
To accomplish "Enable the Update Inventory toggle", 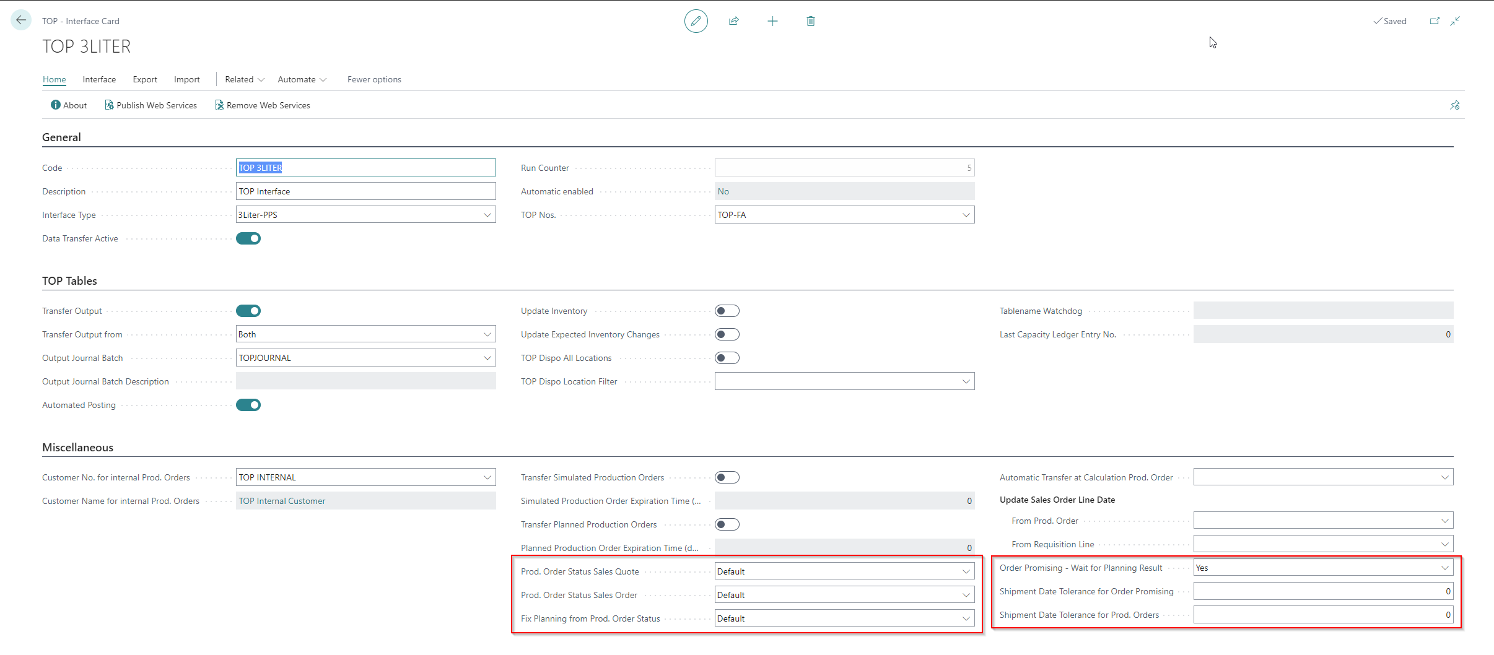I will coord(727,311).
